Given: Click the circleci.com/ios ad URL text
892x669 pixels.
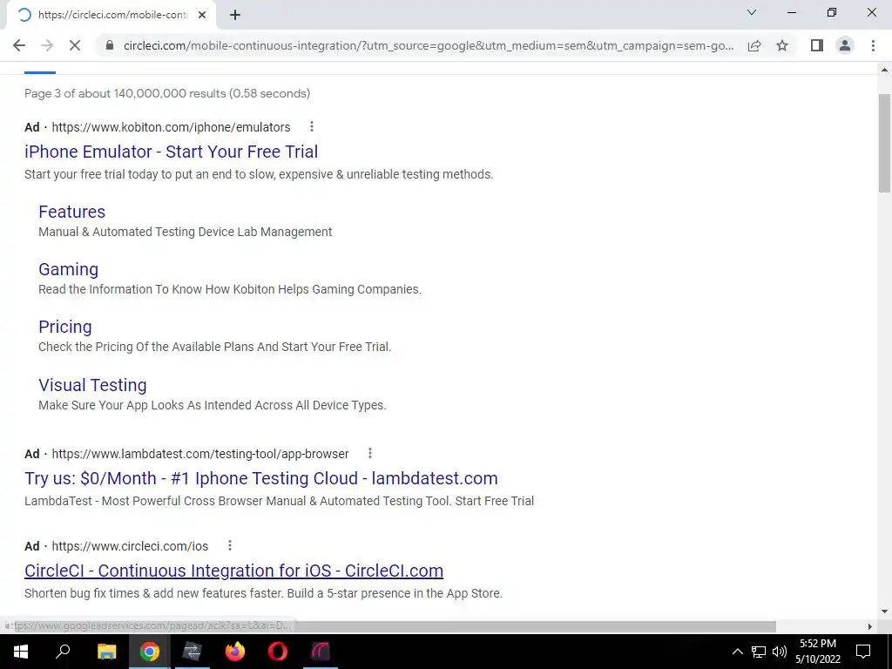Looking at the screenshot, I should click(x=131, y=546).
